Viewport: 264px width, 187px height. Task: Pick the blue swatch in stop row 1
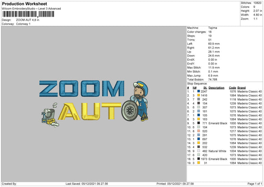tap(199, 91)
